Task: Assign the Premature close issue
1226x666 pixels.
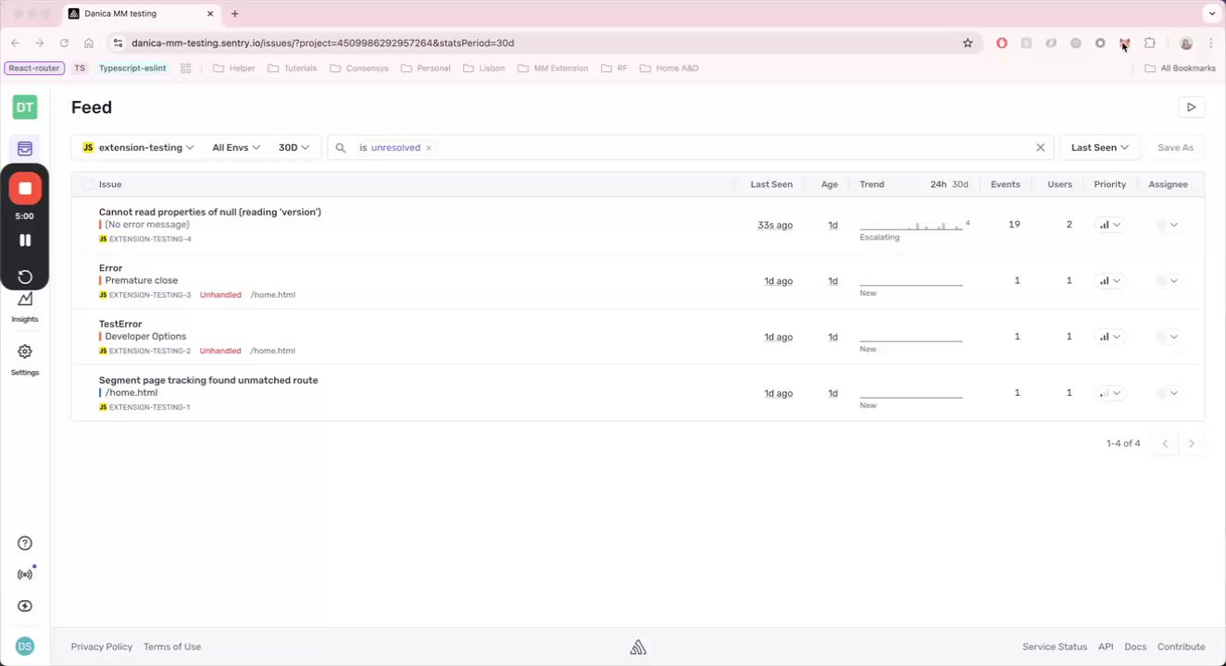Action: 1168,280
